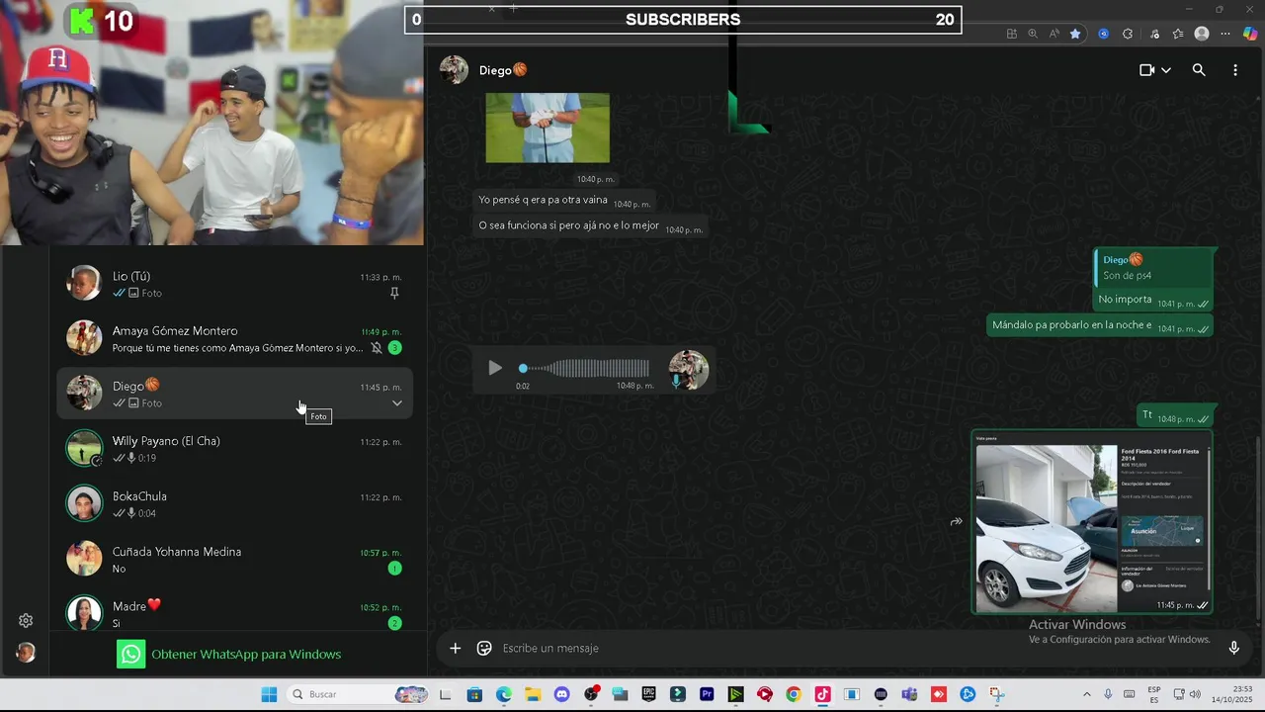Click the muted bell icon on Amaya chat

tap(377, 348)
